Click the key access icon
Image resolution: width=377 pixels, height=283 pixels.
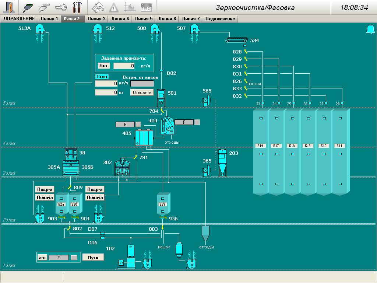(x=60, y=7)
